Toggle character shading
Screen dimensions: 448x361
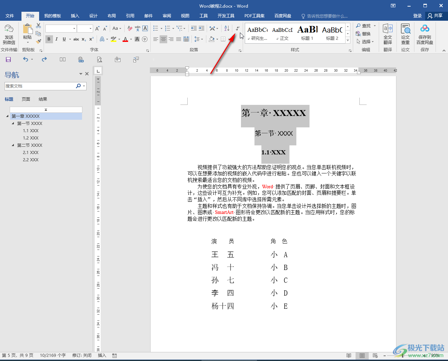point(137,39)
